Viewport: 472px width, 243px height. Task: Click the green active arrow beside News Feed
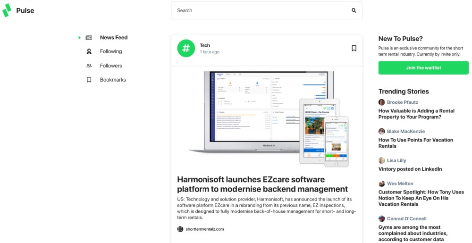[79, 38]
